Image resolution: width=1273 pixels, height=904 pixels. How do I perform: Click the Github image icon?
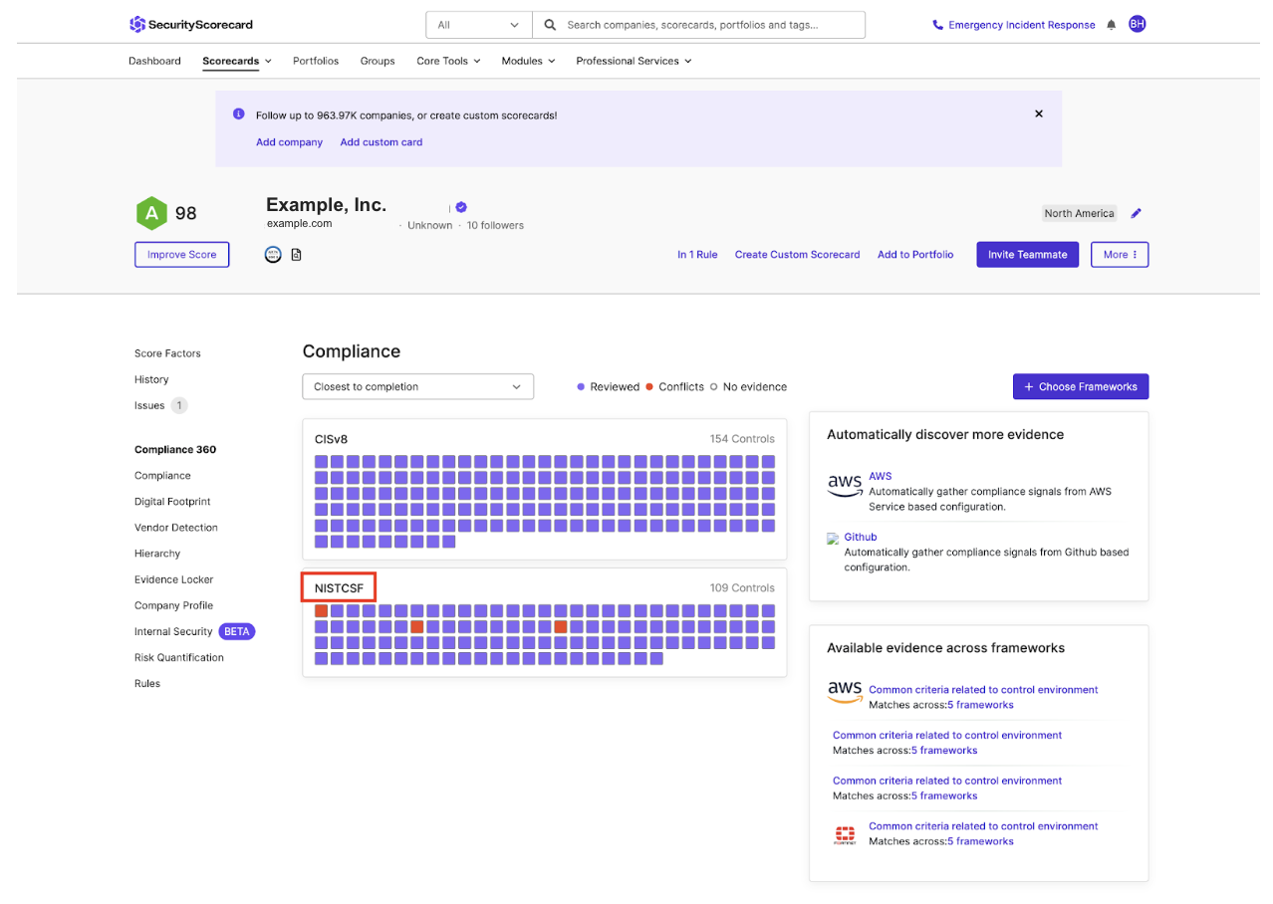coord(834,539)
